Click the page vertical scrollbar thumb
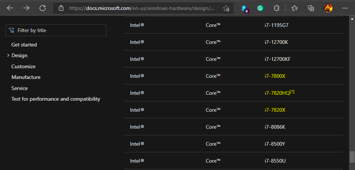 [352, 157]
